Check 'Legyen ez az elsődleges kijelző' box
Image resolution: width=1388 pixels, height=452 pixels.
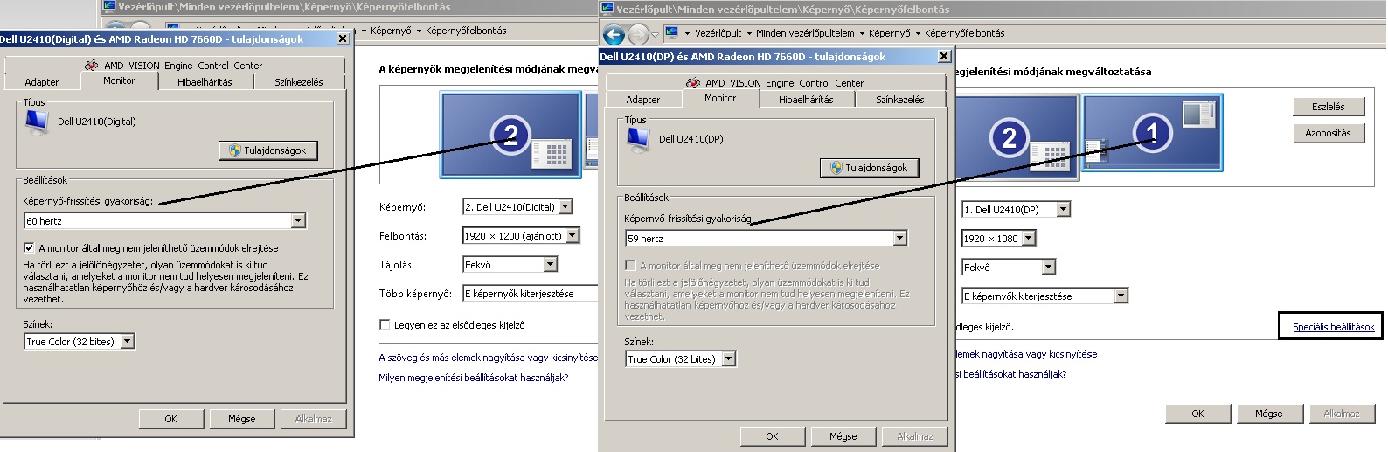pos(385,324)
